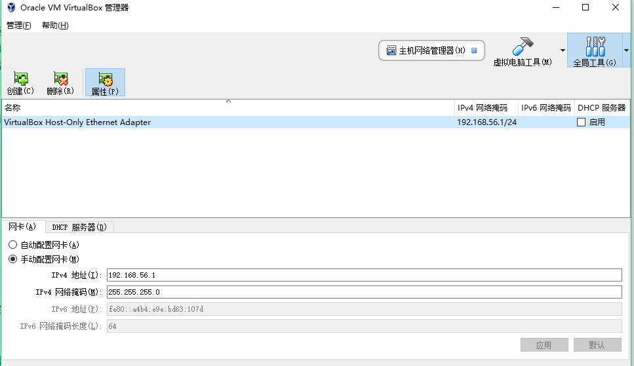Switch to the DHCP Server (DHCP 服务器) tab
Viewport: 634px width, 366px height.
tap(79, 227)
